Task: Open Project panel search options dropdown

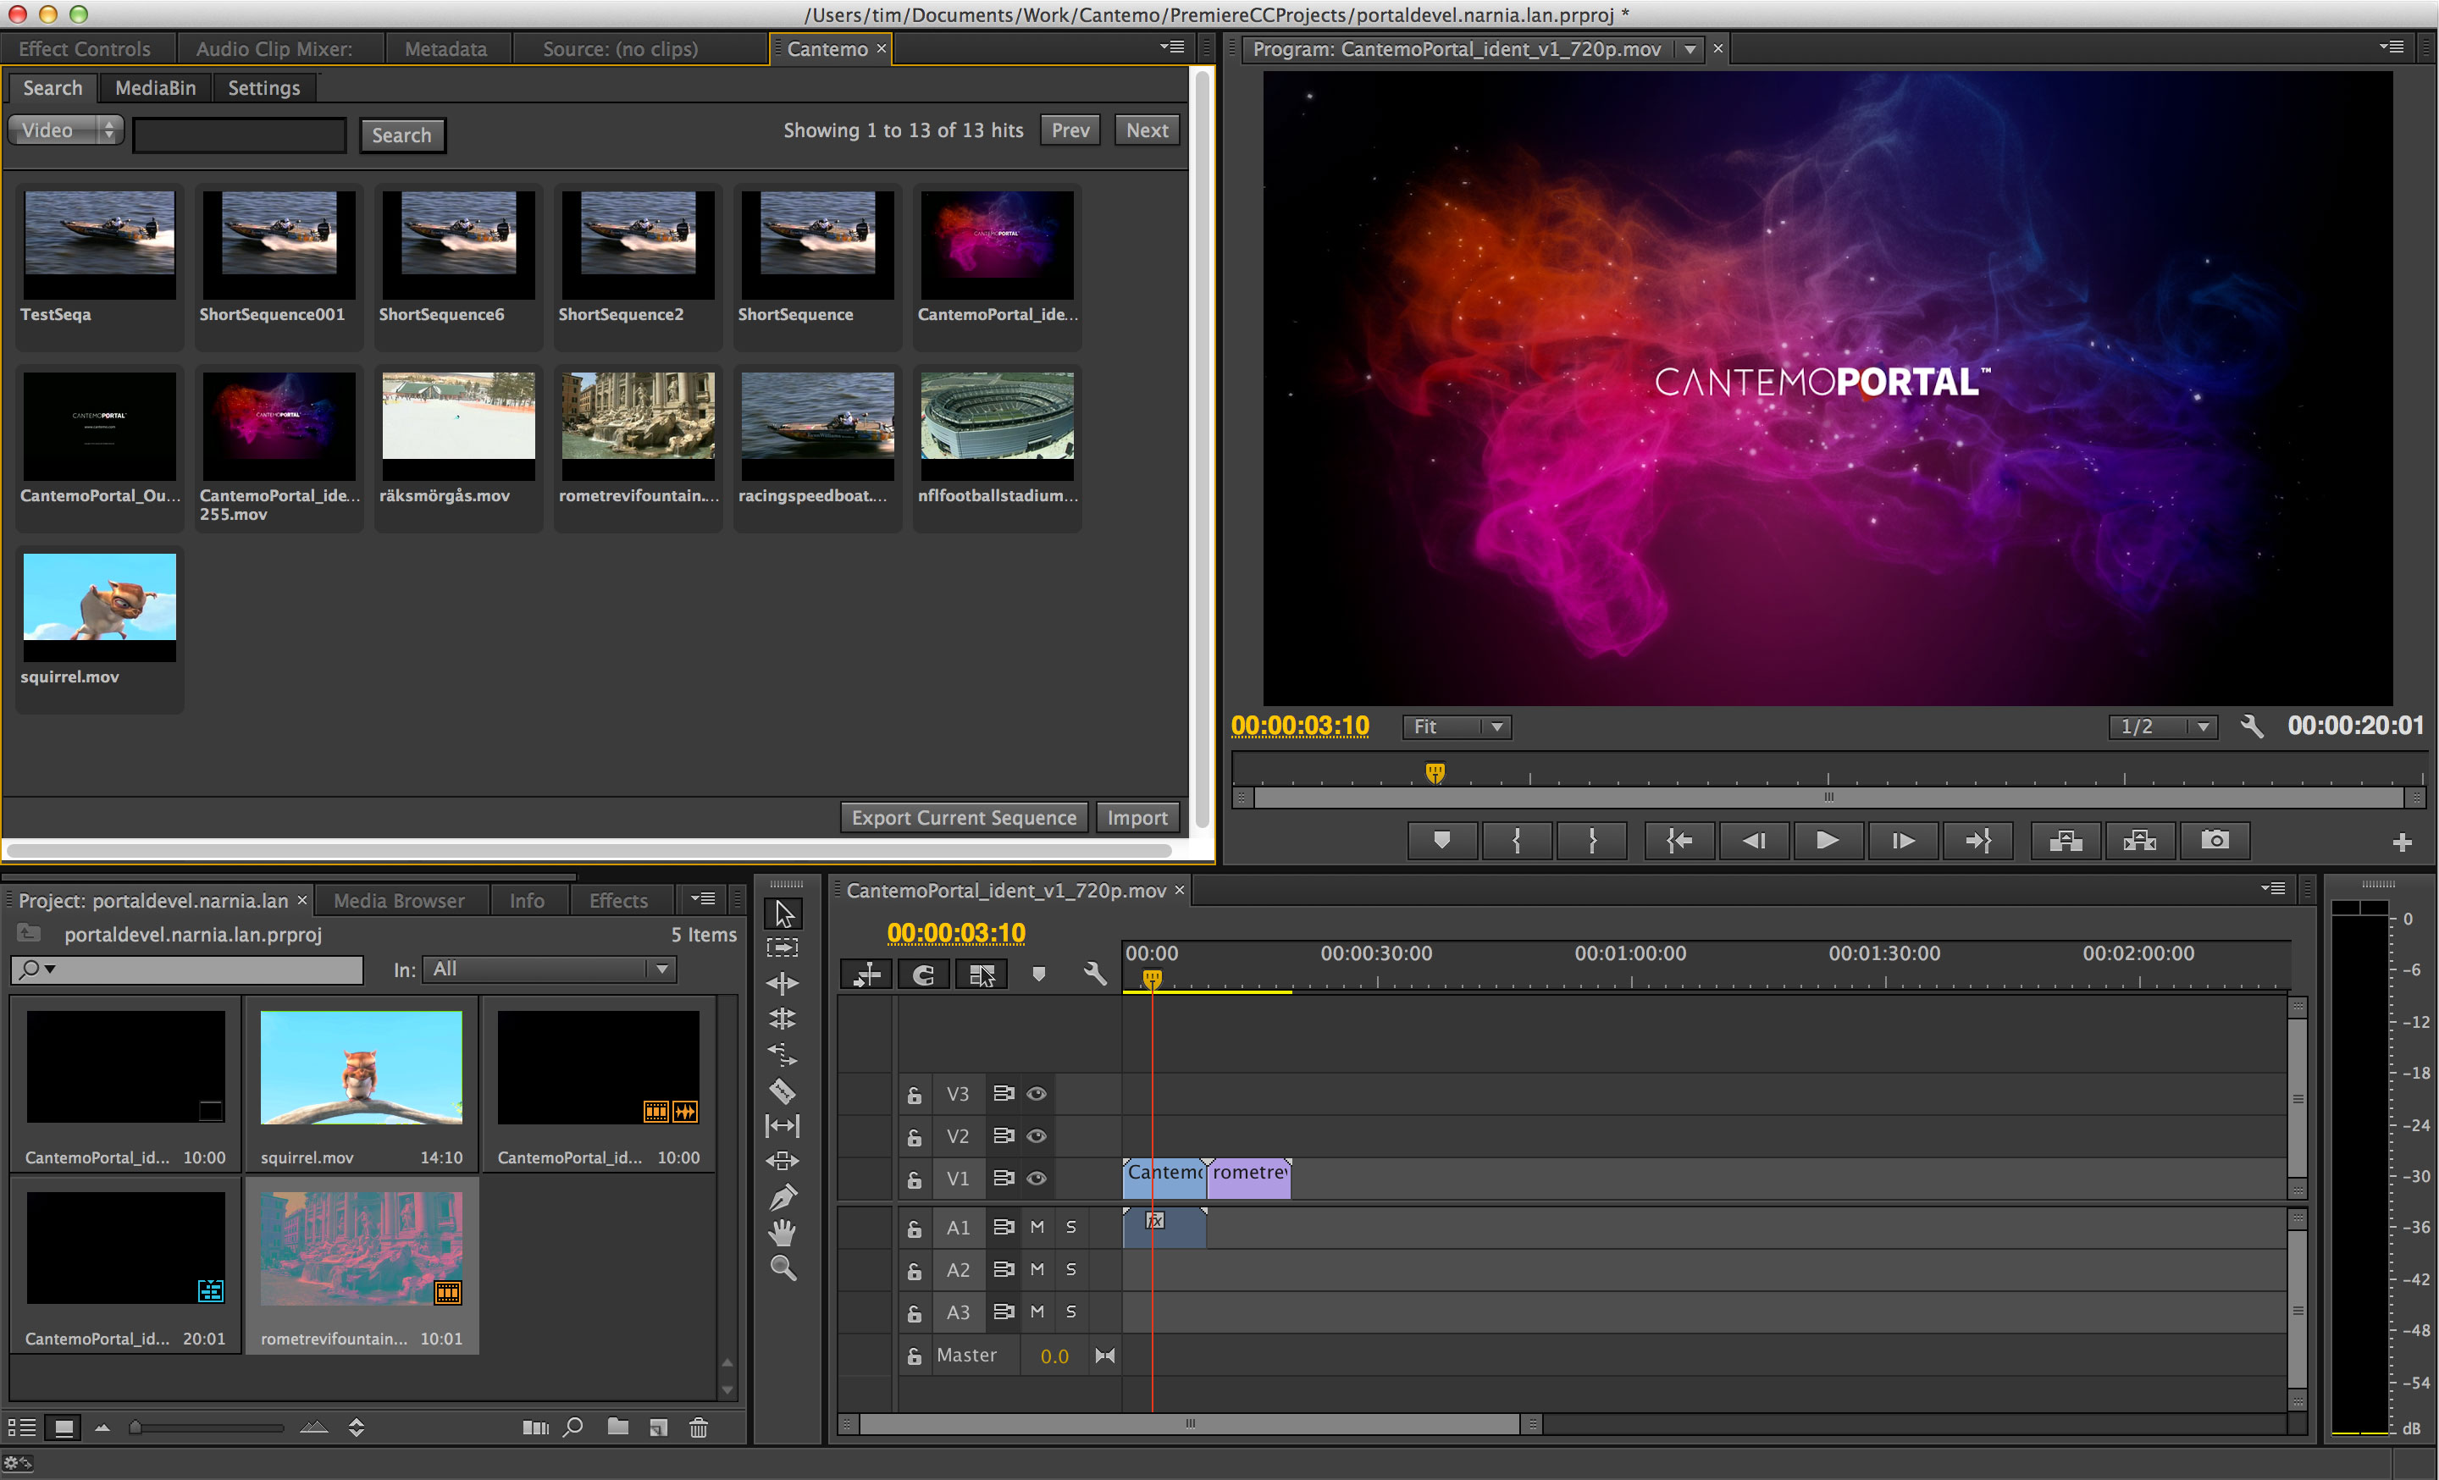Action: pos(37,969)
